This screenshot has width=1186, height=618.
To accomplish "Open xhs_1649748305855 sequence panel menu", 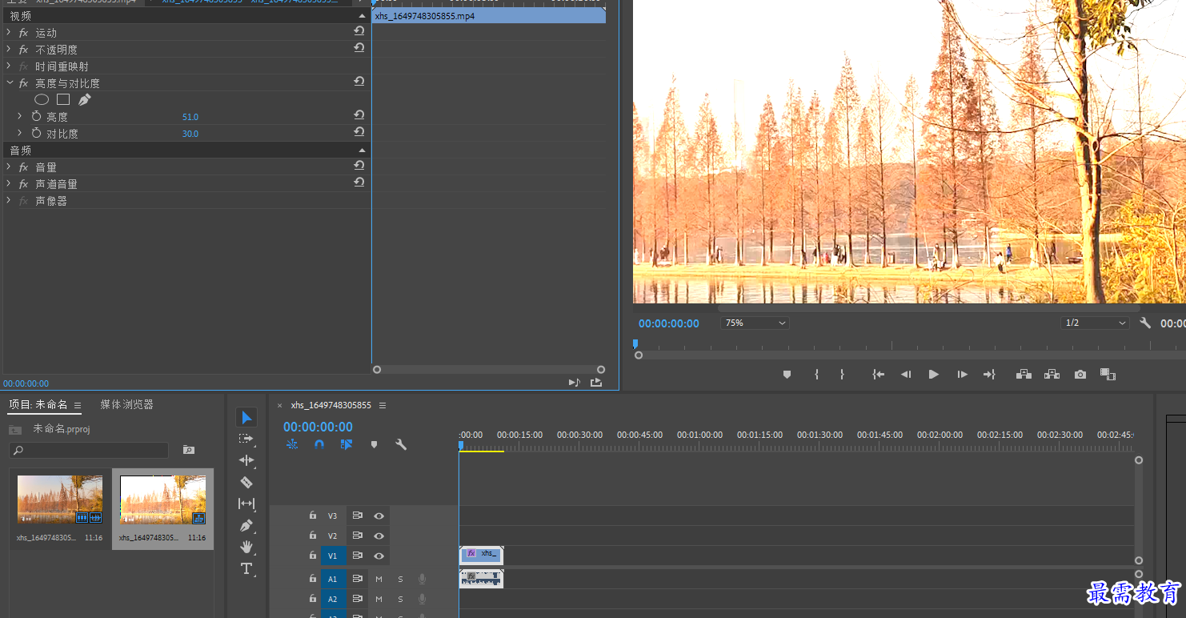I will pos(383,406).
